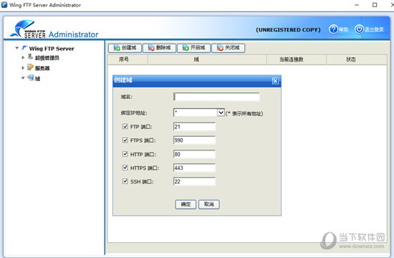The width and height of the screenshot is (394, 258).
Task: Select the Wing FTP Server tree label
Action: tap(52, 49)
